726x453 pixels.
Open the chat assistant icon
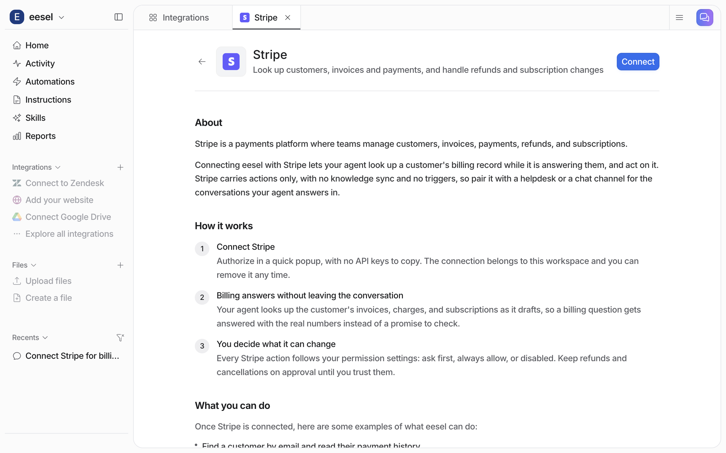(x=705, y=18)
